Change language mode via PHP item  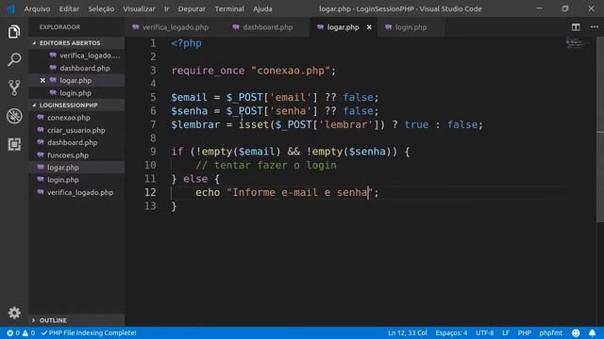525,332
